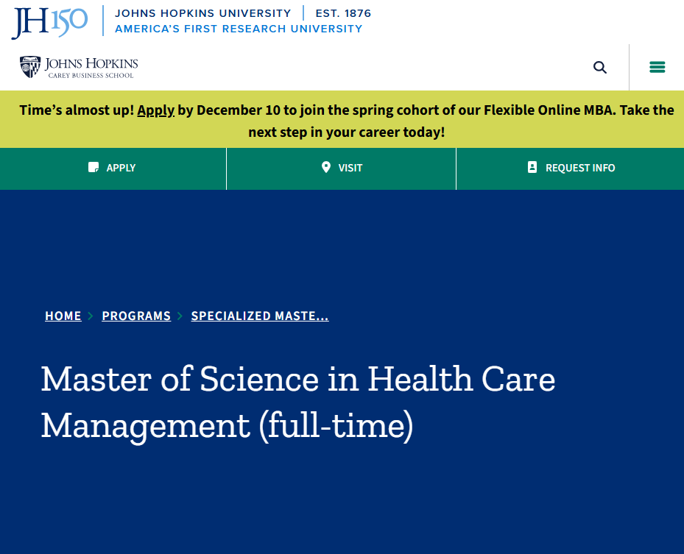This screenshot has width=684, height=554.
Task: Click the chevron arrow after Programs breadcrumb
Action: (180, 316)
